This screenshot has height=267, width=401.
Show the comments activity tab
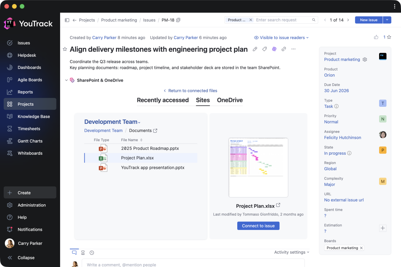(x=74, y=253)
